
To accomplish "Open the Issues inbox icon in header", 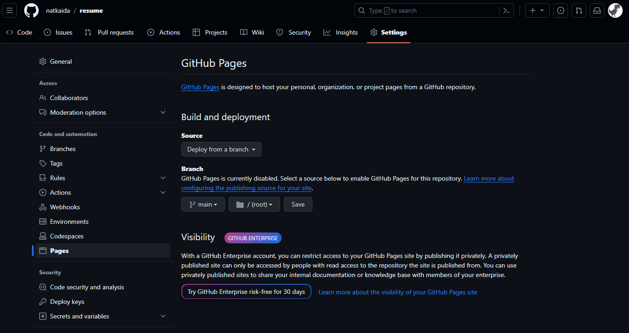I will (x=561, y=10).
